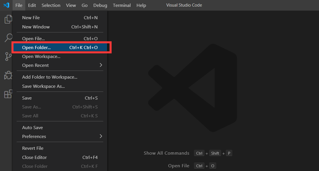Click the O key hint badge
Screen dimensions: 319x171
tap(213, 166)
